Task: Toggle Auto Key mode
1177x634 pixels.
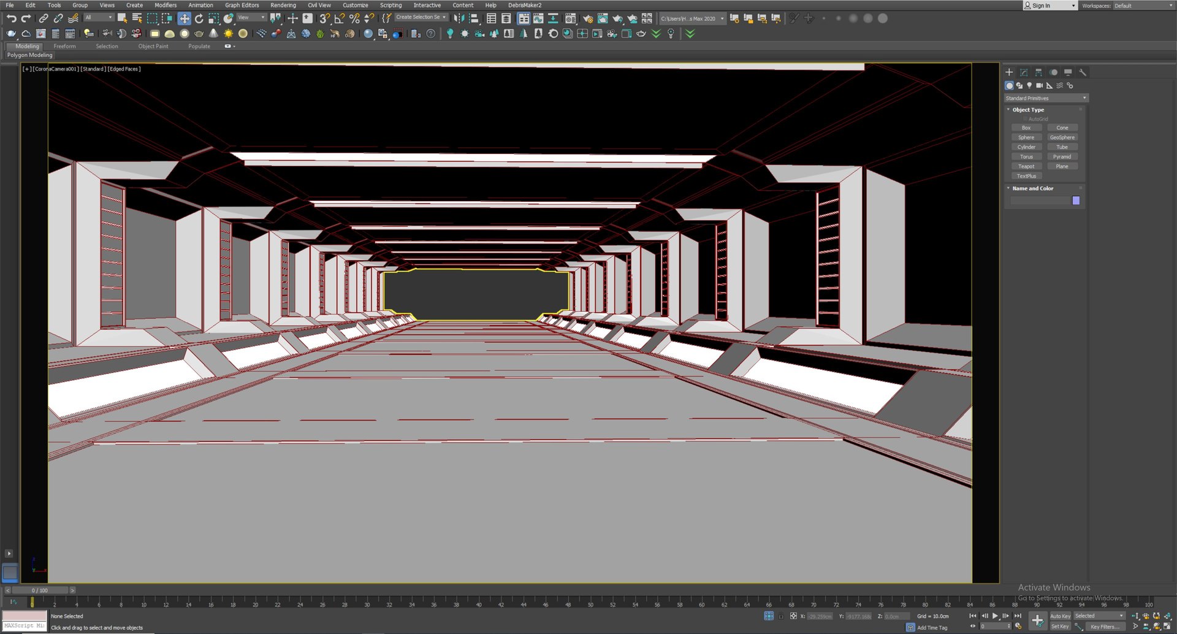Action: [x=1060, y=616]
